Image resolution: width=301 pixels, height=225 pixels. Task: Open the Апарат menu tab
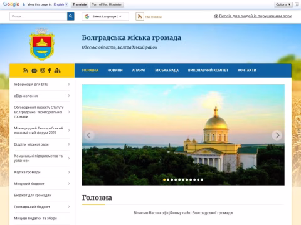139,70
